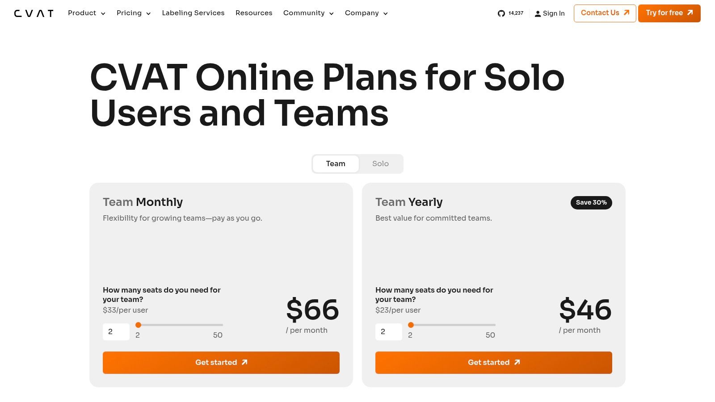Click the Save 30% badge

(591, 202)
